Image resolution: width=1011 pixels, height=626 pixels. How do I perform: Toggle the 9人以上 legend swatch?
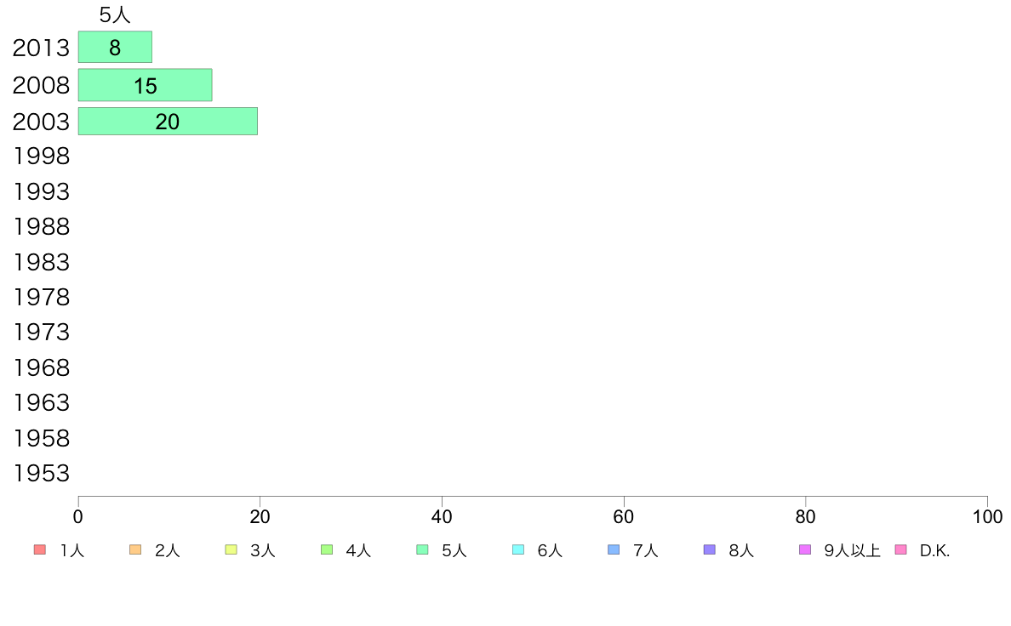[805, 550]
